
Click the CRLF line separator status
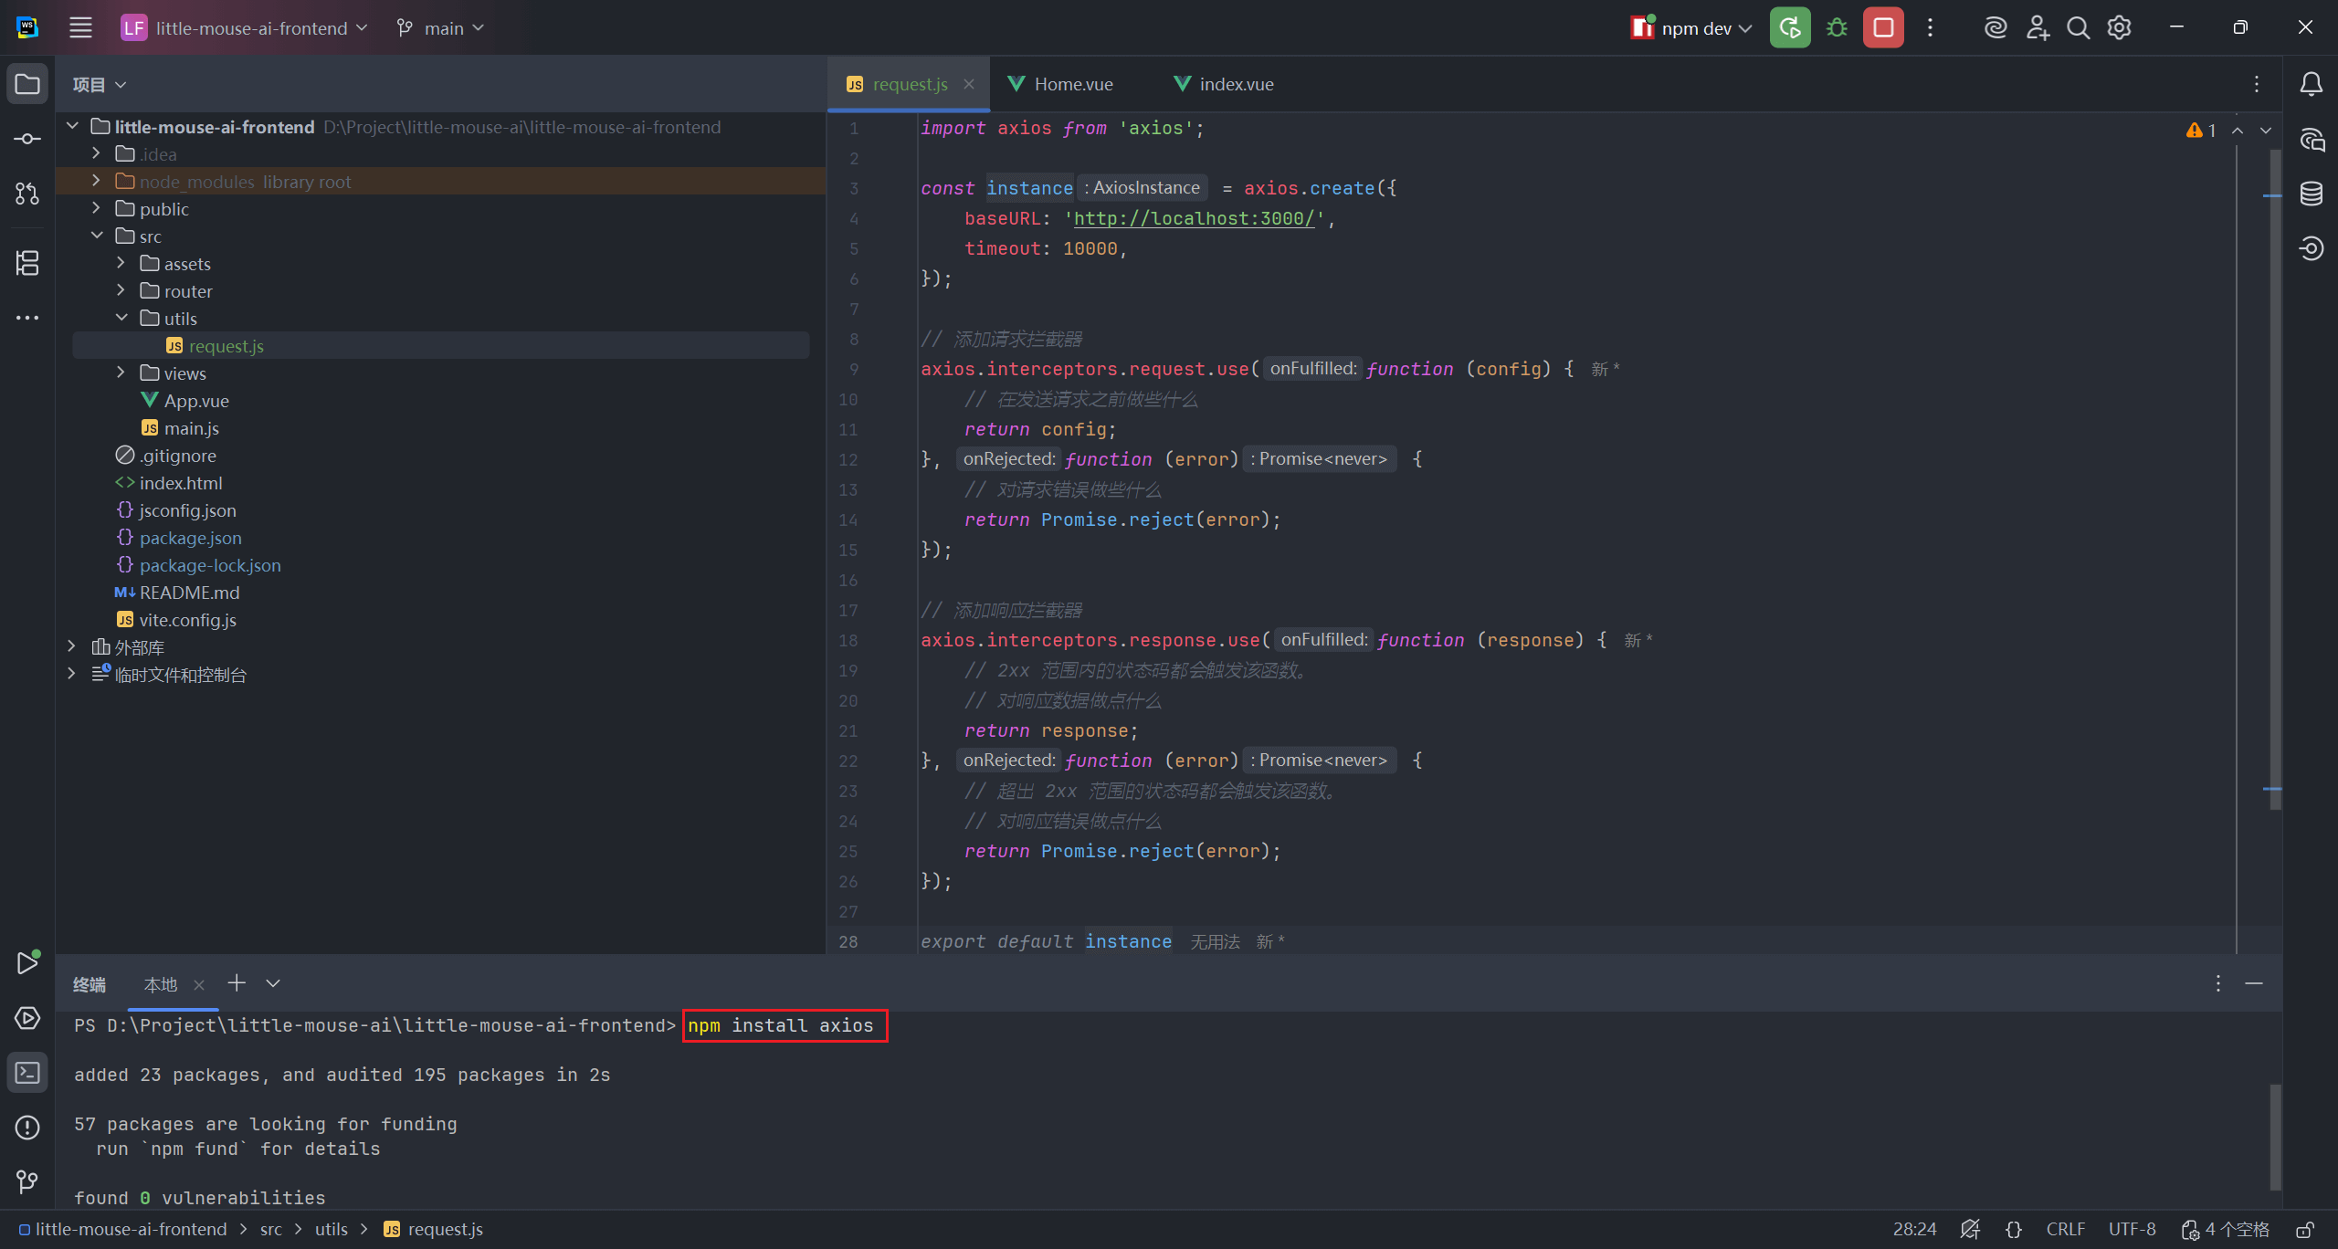pos(2065,1230)
